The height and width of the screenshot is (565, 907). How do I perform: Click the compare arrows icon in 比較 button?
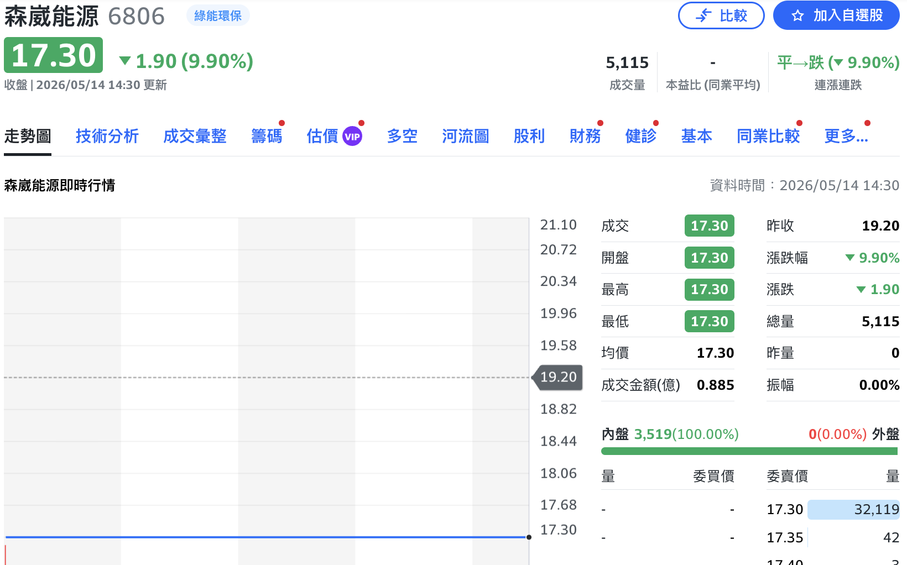tap(703, 15)
